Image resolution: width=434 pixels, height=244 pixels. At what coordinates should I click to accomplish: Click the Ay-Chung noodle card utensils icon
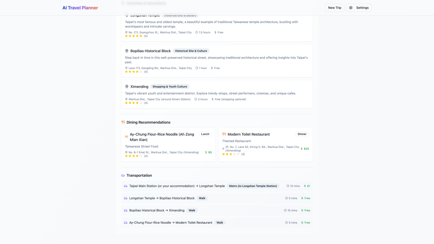[x=126, y=137]
